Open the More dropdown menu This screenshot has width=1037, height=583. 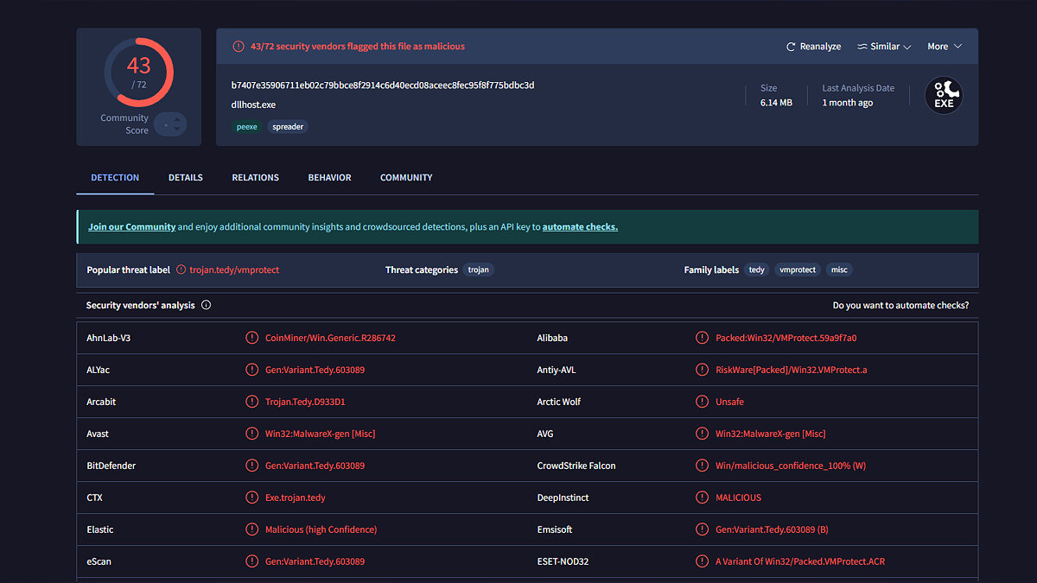[x=944, y=47]
